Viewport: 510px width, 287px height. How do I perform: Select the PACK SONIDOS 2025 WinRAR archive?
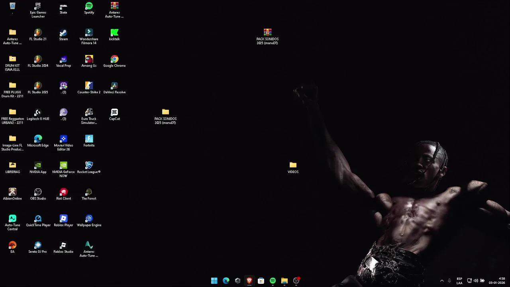(267, 37)
